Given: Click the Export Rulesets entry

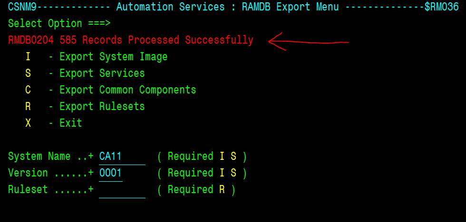Looking at the screenshot, I should coord(102,106).
